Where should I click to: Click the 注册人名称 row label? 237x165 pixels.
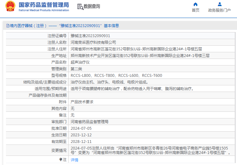click(x=57, y=43)
